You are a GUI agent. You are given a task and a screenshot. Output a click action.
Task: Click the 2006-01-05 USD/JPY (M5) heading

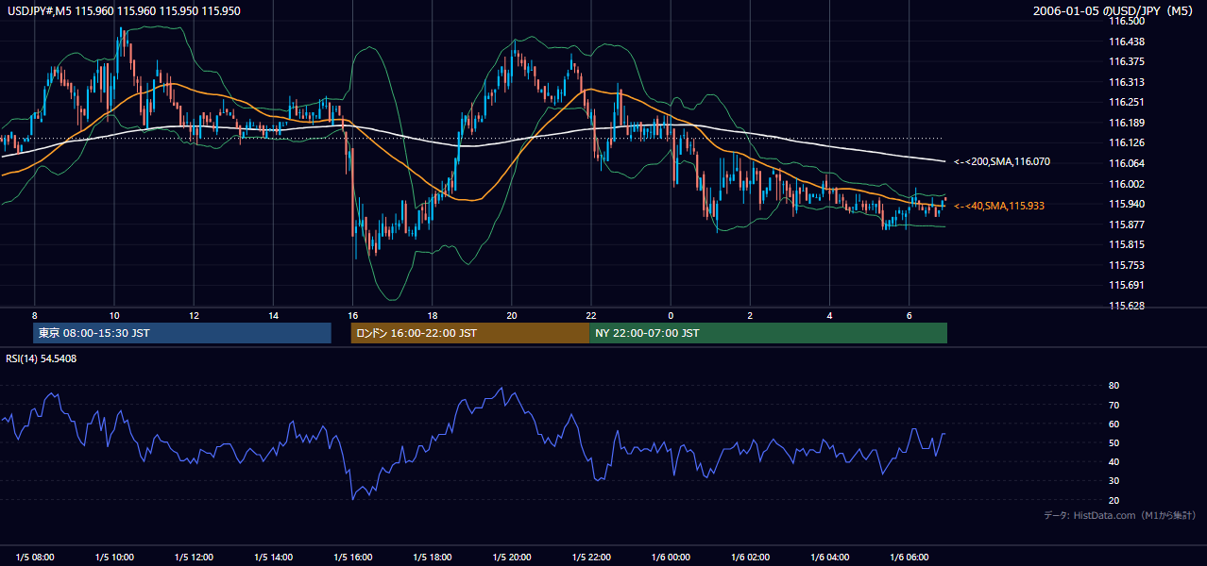pyautogui.click(x=1114, y=11)
